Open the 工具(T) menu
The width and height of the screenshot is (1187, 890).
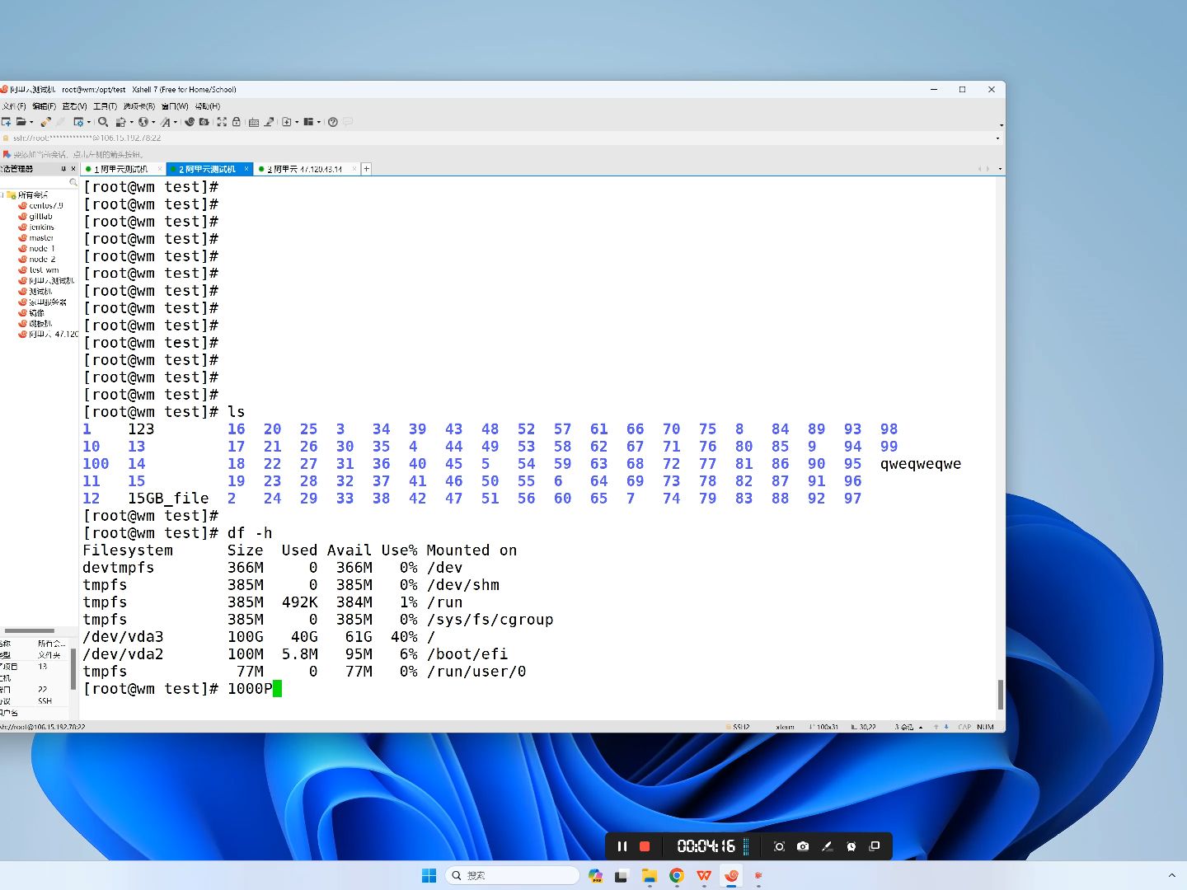click(x=105, y=106)
